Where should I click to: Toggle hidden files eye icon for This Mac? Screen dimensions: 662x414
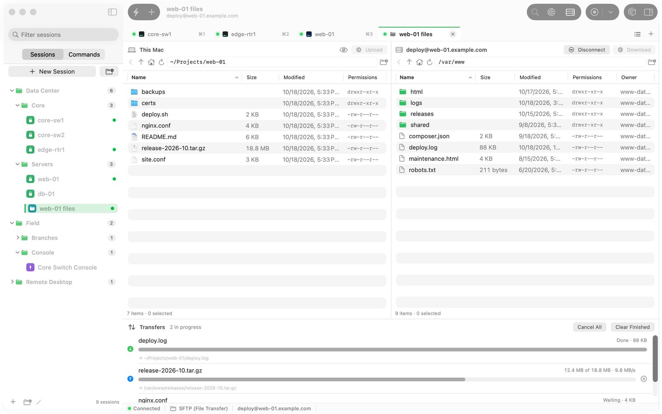click(343, 50)
